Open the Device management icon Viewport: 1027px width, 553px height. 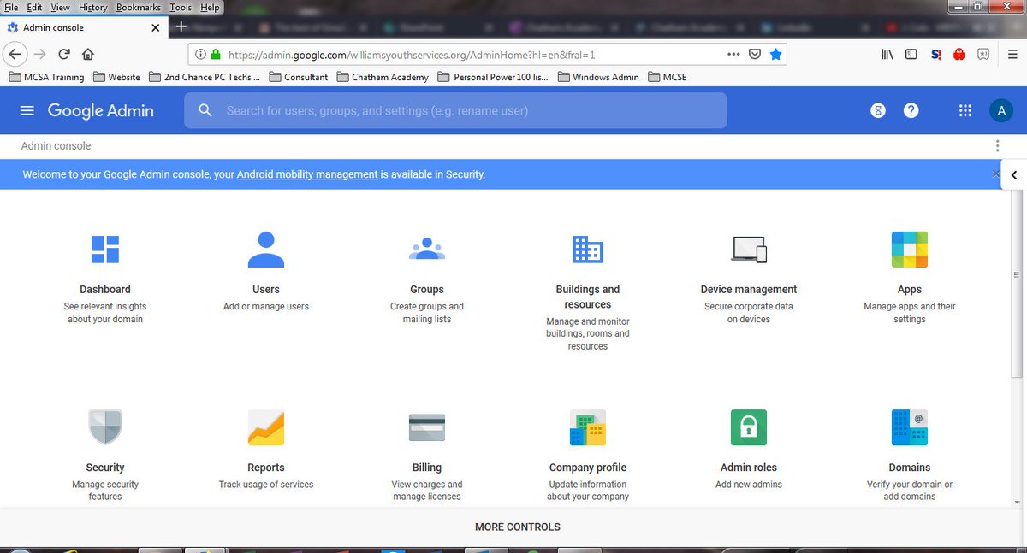[749, 249]
